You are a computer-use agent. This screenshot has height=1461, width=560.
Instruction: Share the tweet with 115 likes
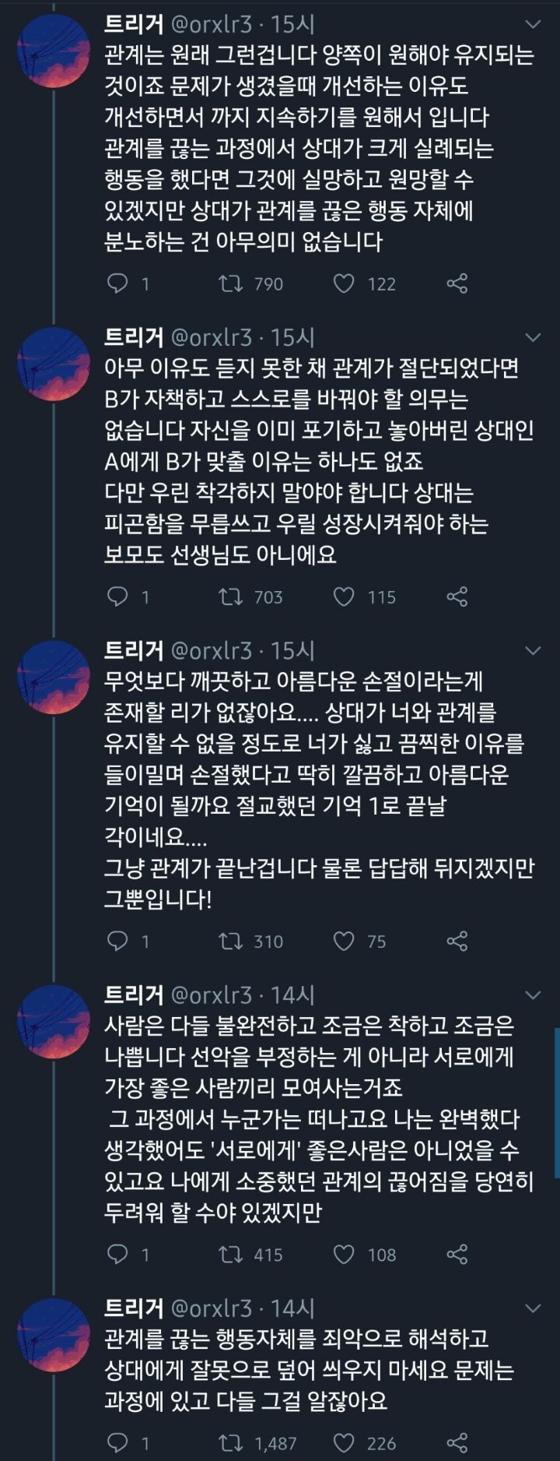click(x=457, y=597)
